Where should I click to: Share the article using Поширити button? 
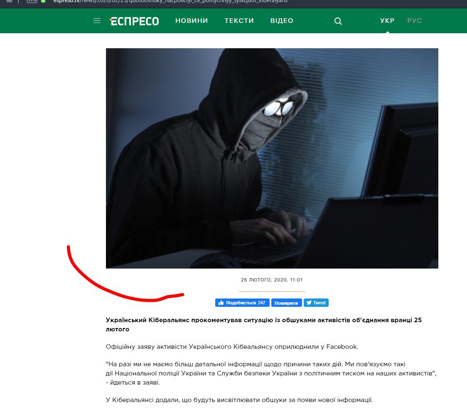click(x=286, y=303)
